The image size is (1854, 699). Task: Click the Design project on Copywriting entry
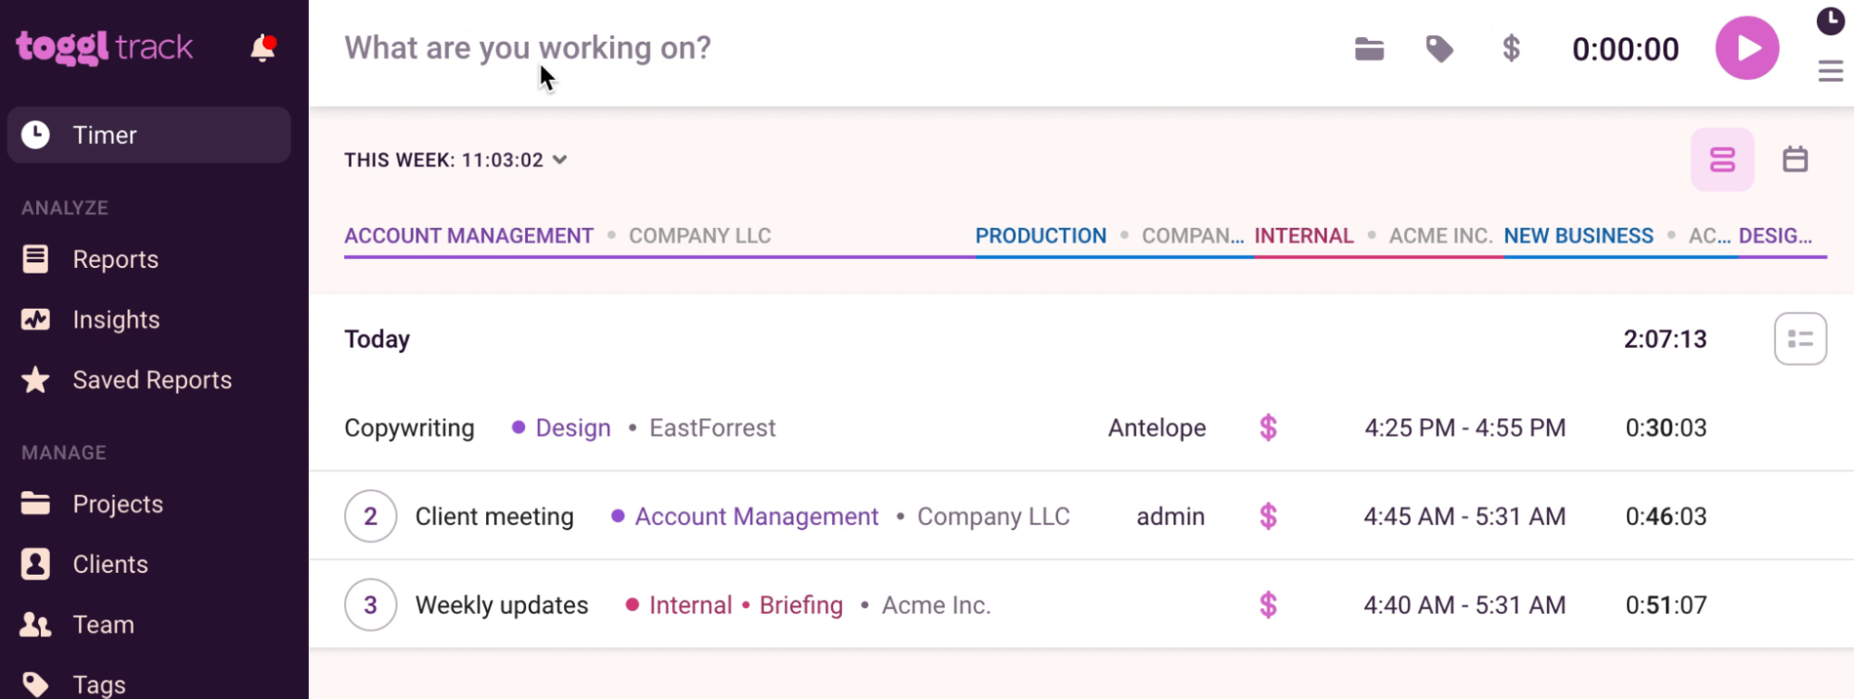pyautogui.click(x=572, y=428)
